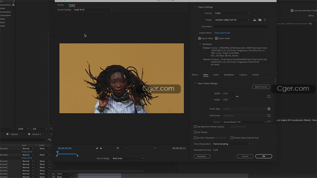Enable Use Maximum Render Quality
Screen dimensions: 317x178
pyautogui.click(x=195, y=127)
